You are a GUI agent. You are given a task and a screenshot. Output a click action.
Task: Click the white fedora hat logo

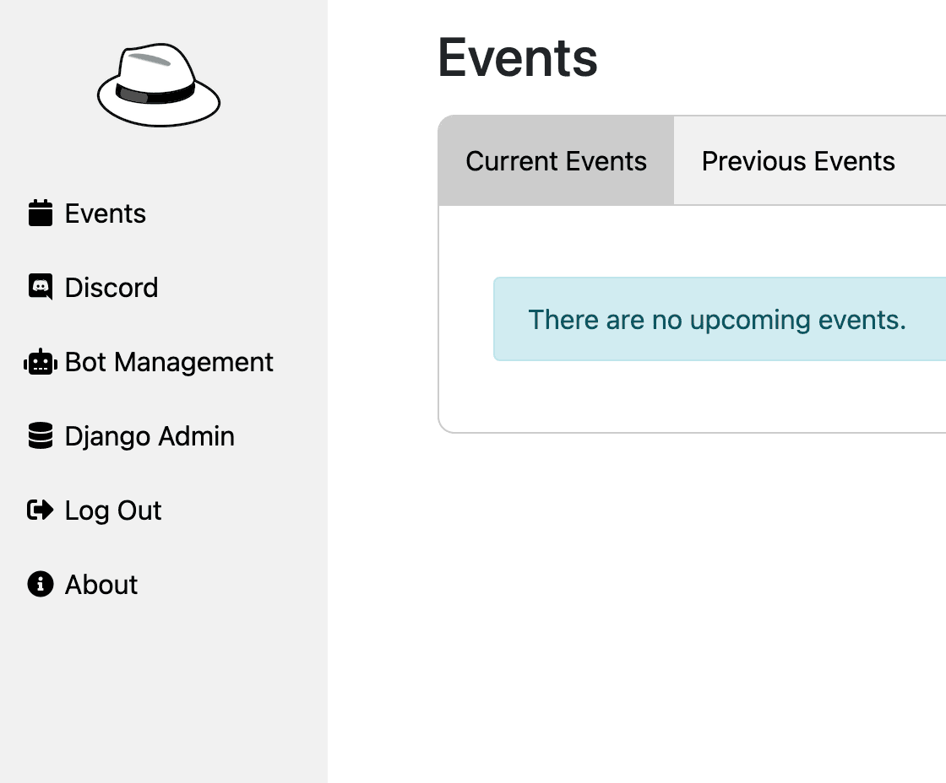pyautogui.click(x=159, y=85)
